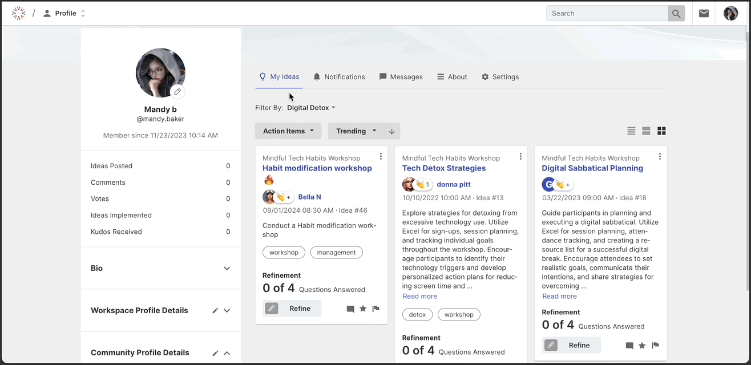Screen dimensions: 751x365
Task: Edit Workspace Profile Details pencil icon
Action: (x=215, y=311)
